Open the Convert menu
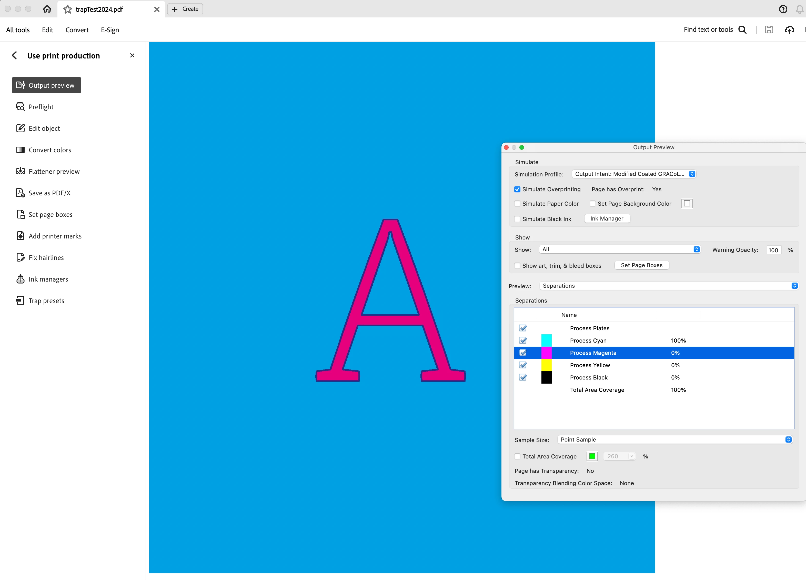806x580 pixels. tap(77, 30)
